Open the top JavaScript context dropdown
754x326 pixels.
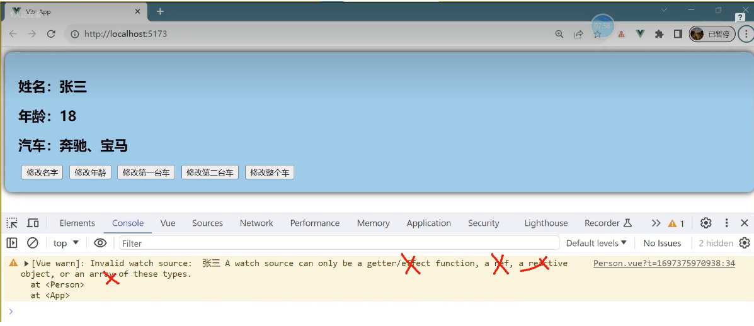66,244
